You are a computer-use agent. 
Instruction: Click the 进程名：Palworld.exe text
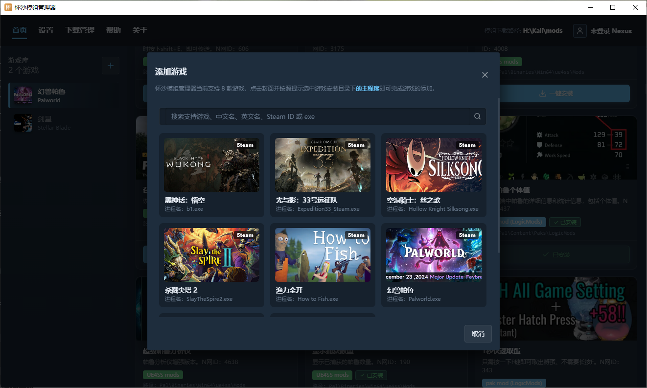tap(414, 299)
